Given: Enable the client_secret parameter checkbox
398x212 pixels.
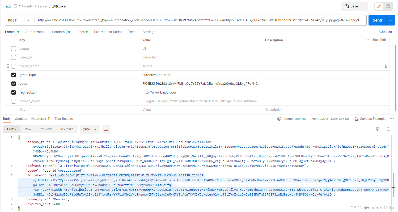Looking at the screenshot, I should coord(13,66).
